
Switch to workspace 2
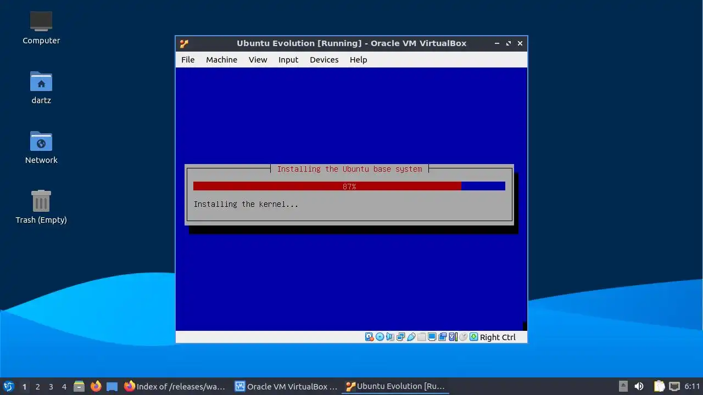coord(37,386)
